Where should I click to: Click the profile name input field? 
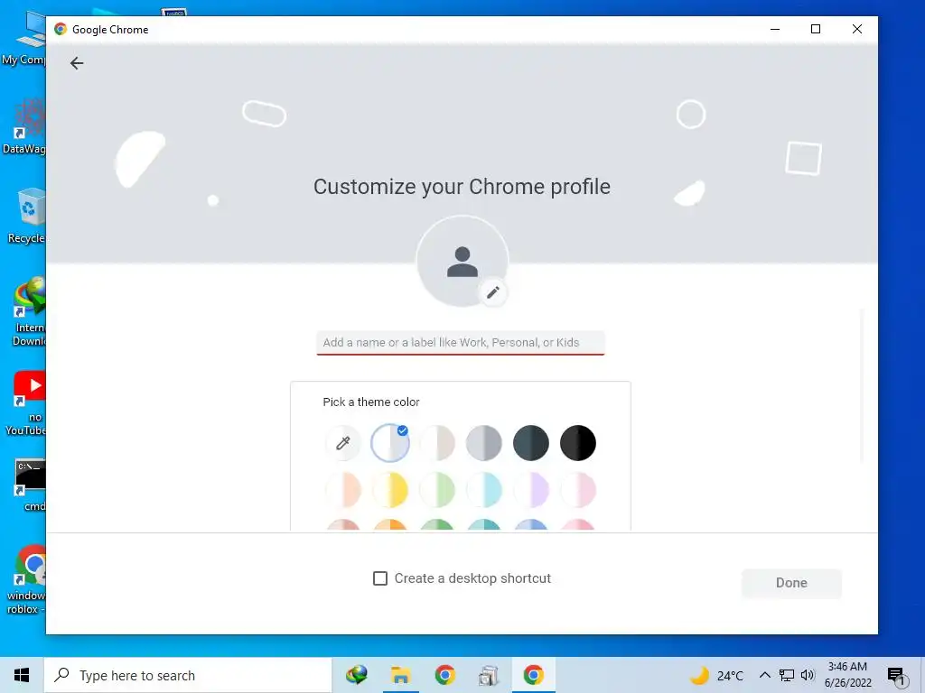pos(460,342)
